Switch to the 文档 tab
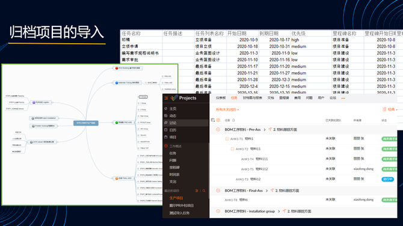Image resolution: width=403 pixels, height=226 pixels. [271, 98]
